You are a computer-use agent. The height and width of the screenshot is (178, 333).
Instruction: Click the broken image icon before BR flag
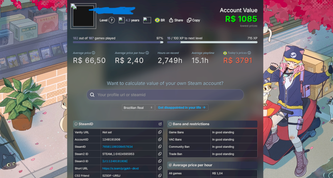147,20
